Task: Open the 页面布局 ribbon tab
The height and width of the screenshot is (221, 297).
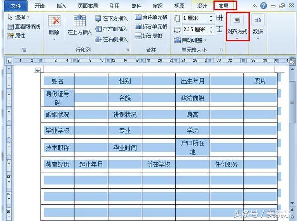Action: pos(88,6)
